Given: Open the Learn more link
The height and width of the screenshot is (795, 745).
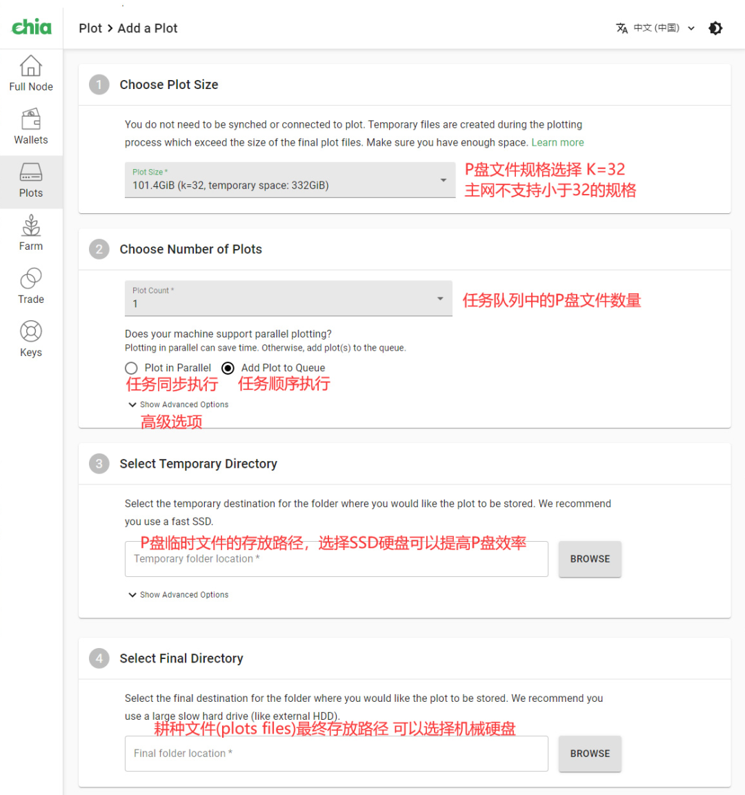Looking at the screenshot, I should click(x=557, y=142).
